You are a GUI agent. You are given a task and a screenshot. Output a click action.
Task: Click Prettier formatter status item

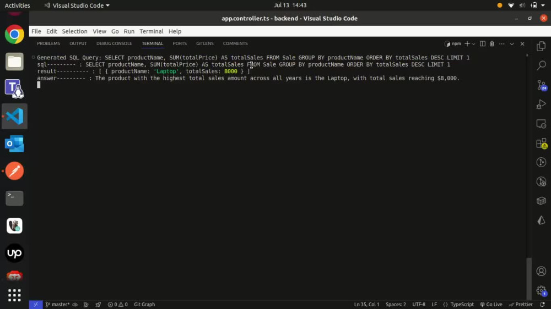click(521, 305)
